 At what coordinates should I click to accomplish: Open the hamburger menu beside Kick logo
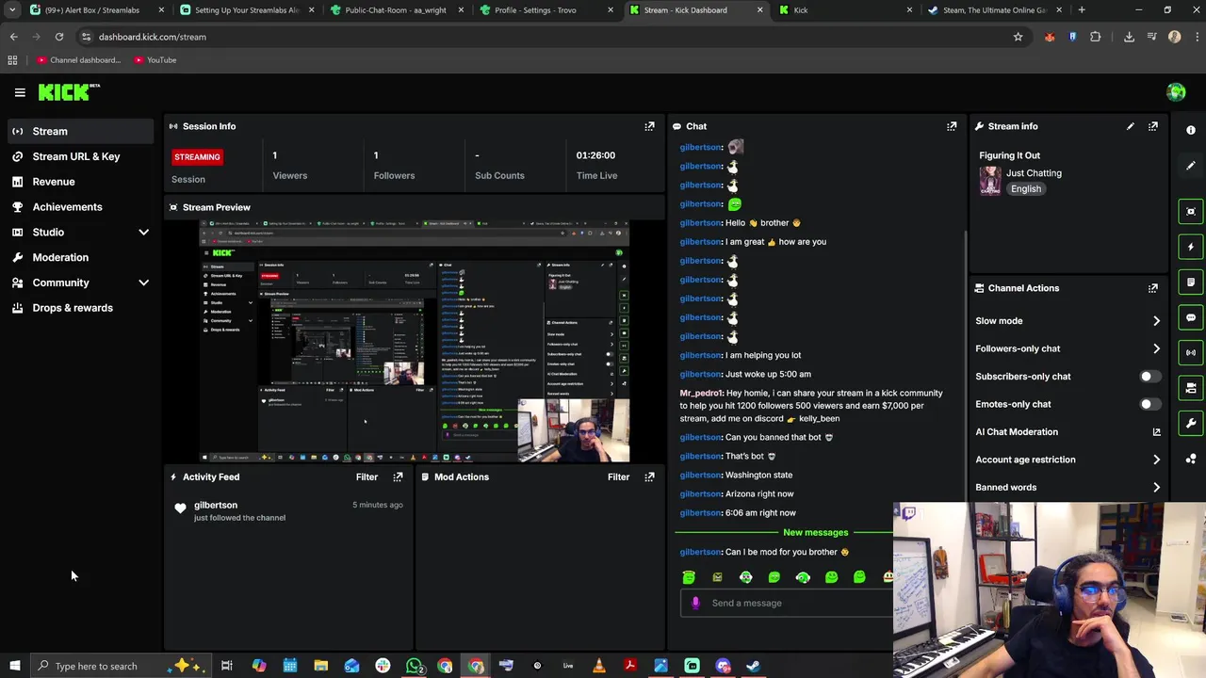click(20, 92)
